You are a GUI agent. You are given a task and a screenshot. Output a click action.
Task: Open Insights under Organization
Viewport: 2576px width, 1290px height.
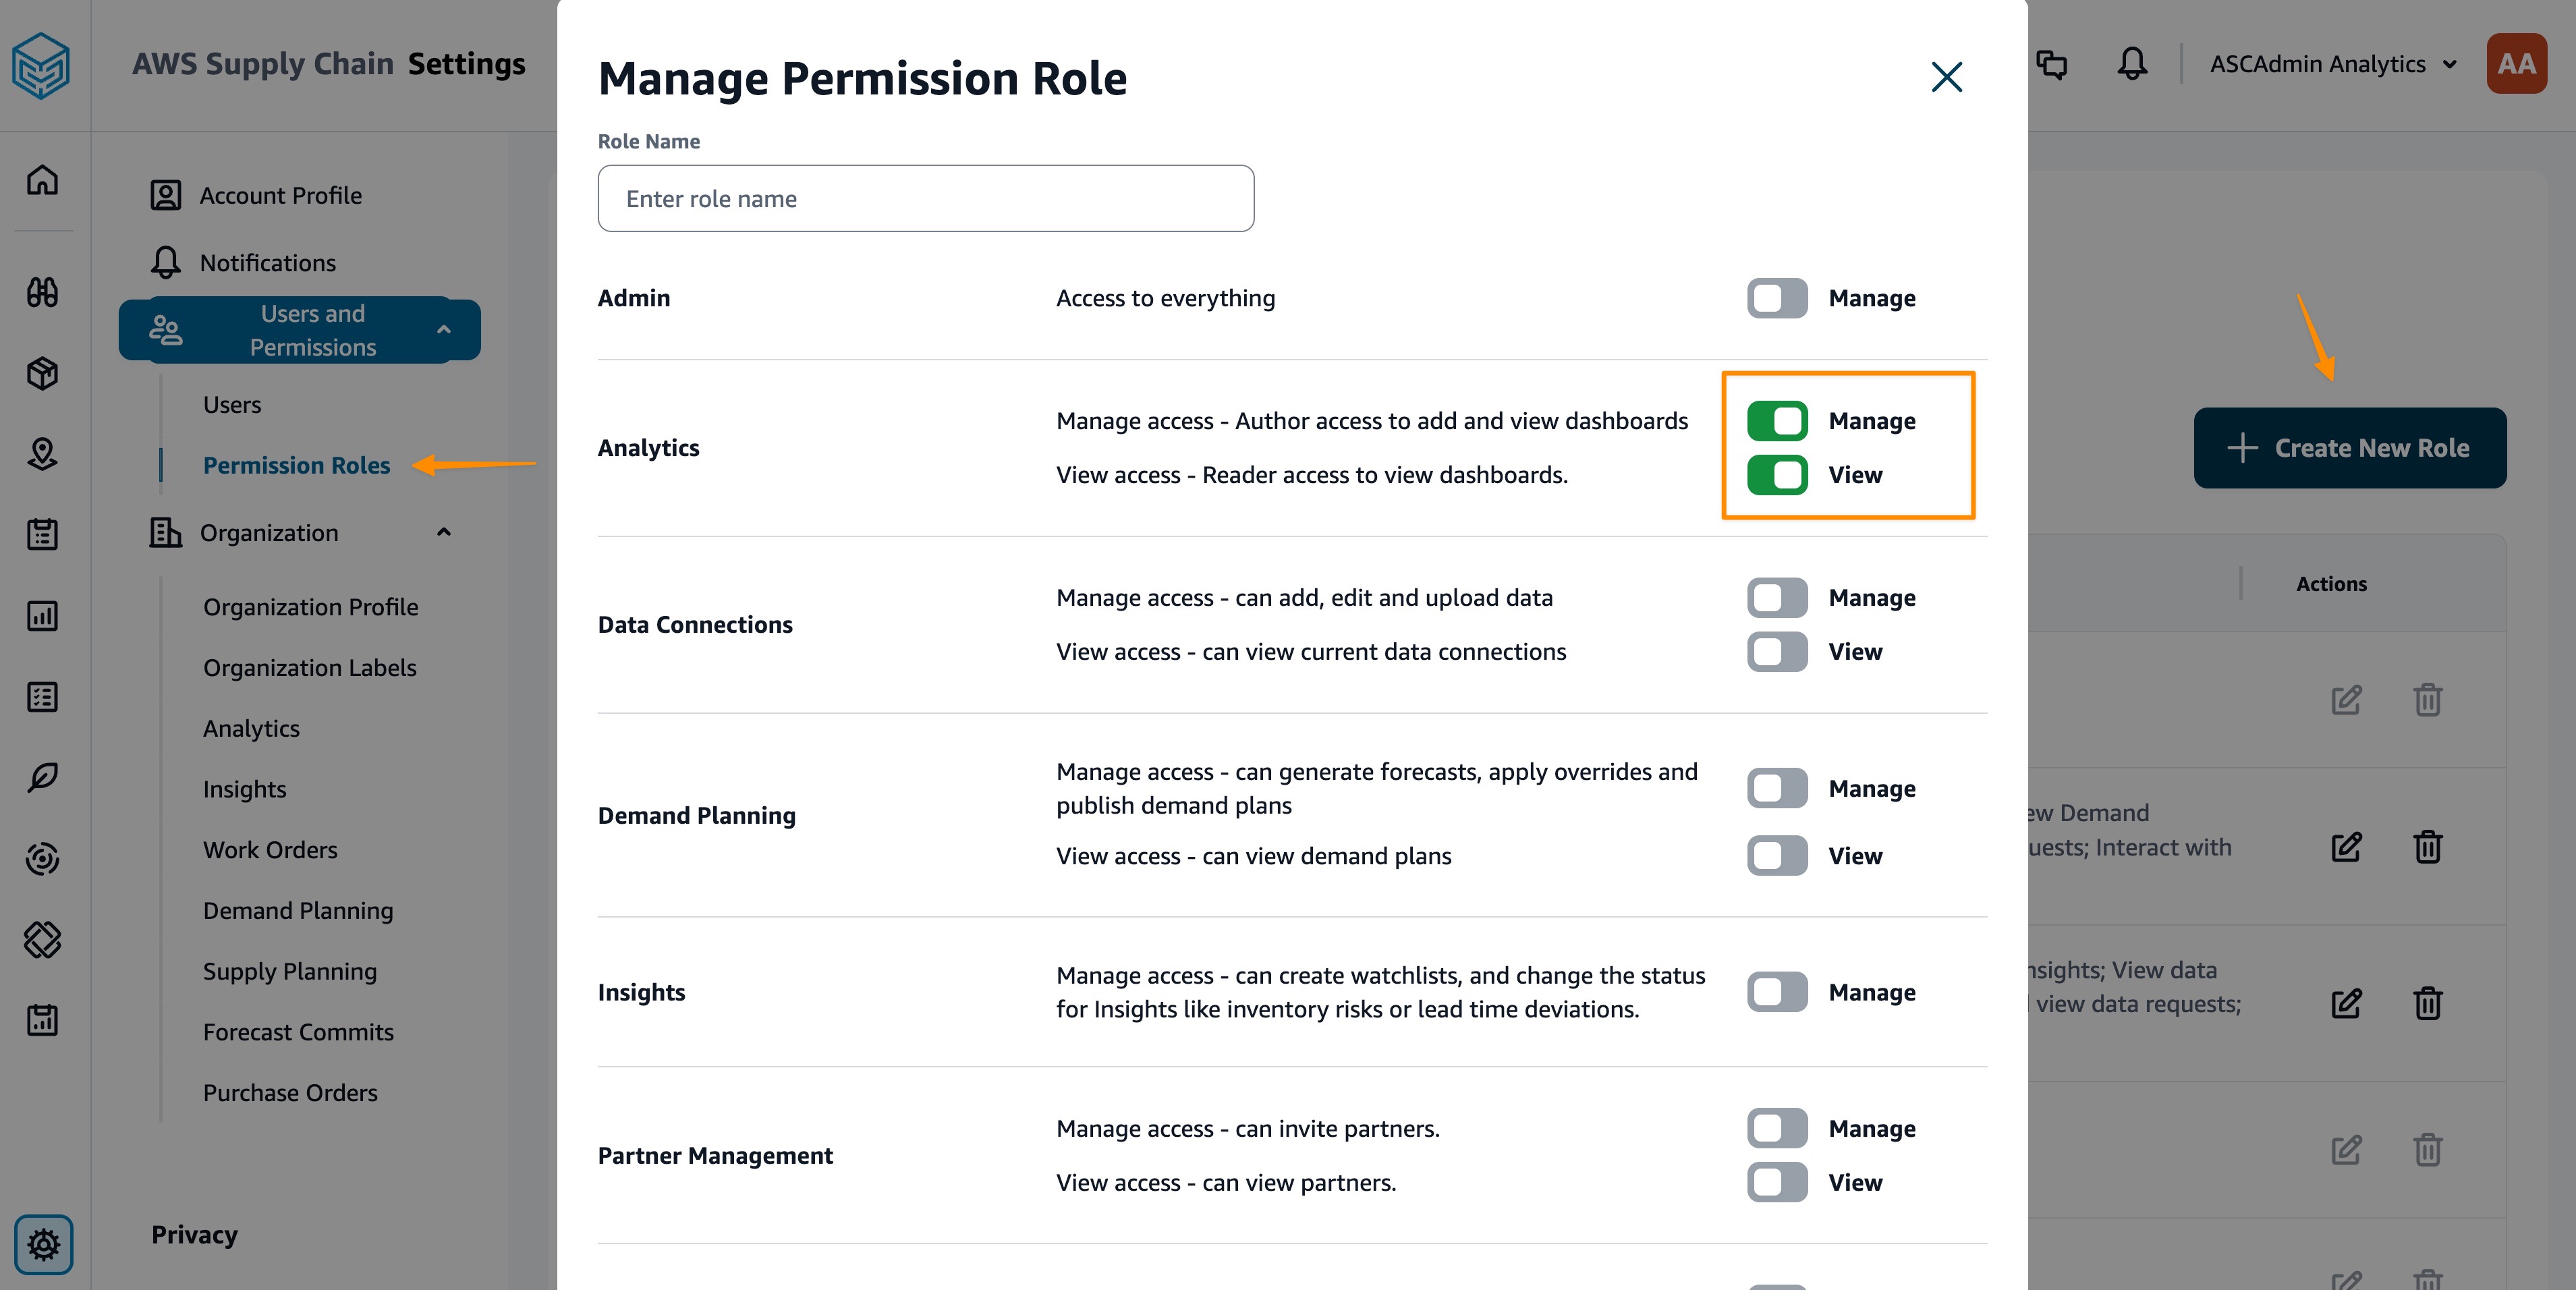[244, 789]
